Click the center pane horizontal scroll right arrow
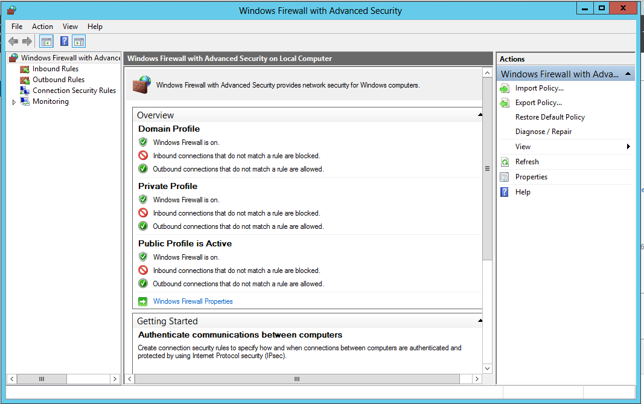 (477, 379)
